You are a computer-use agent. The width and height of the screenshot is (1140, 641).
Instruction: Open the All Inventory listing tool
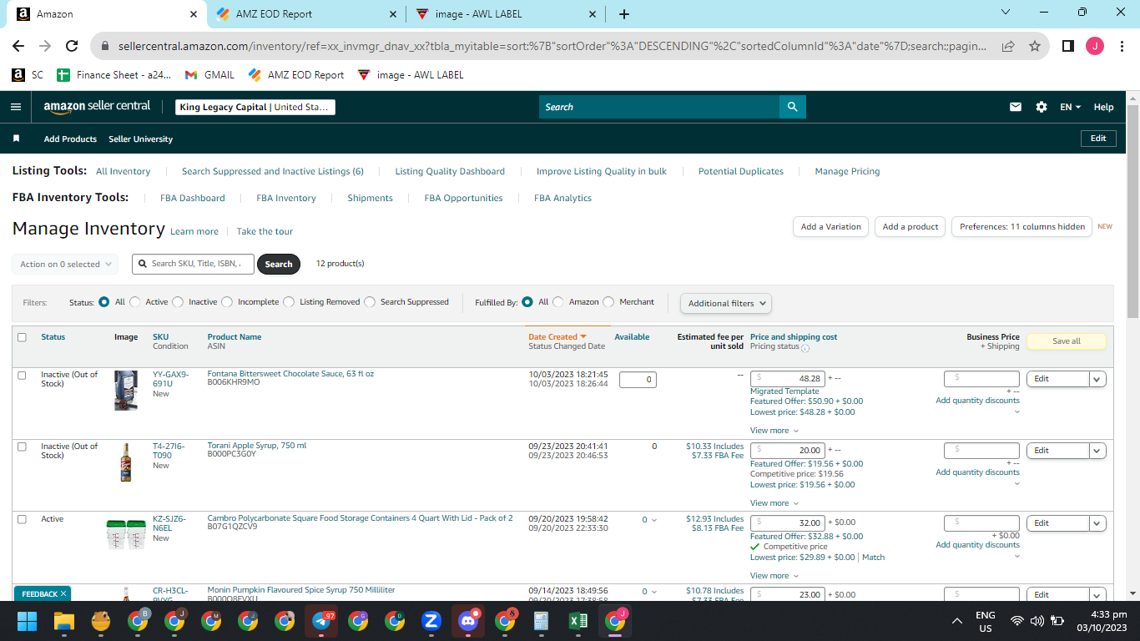[124, 172]
